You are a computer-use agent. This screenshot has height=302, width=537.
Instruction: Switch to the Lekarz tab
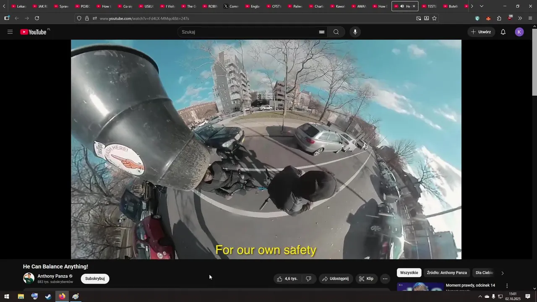pos(18,6)
